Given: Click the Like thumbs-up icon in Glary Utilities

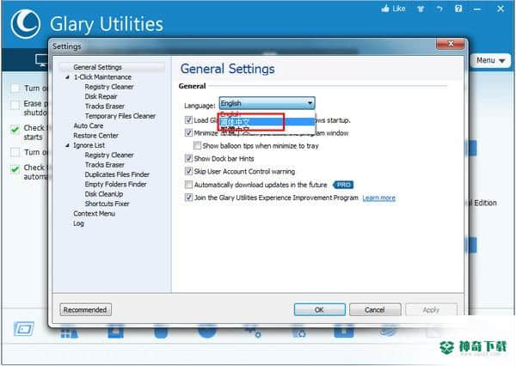Looking at the screenshot, I should (x=385, y=9).
